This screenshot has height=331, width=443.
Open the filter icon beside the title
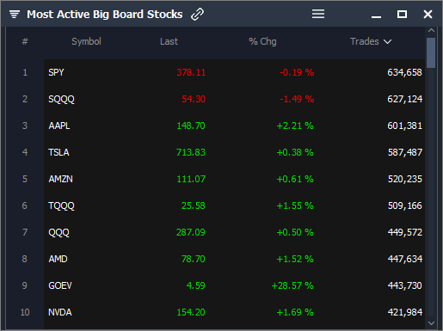15,14
